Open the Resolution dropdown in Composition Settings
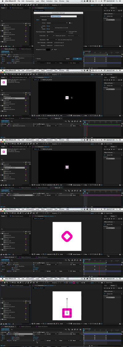Screen dimensions: 123x347 click(x=52, y=39)
